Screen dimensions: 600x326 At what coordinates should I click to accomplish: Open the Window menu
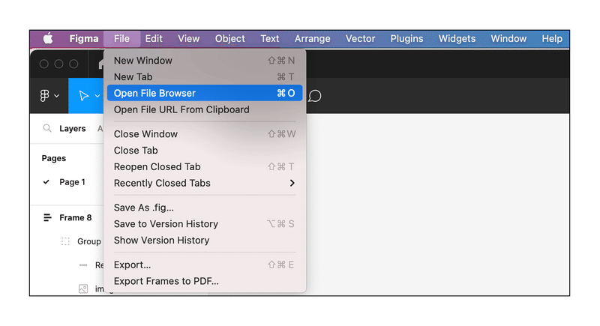(x=508, y=39)
